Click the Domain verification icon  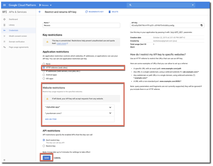pos(4,42)
